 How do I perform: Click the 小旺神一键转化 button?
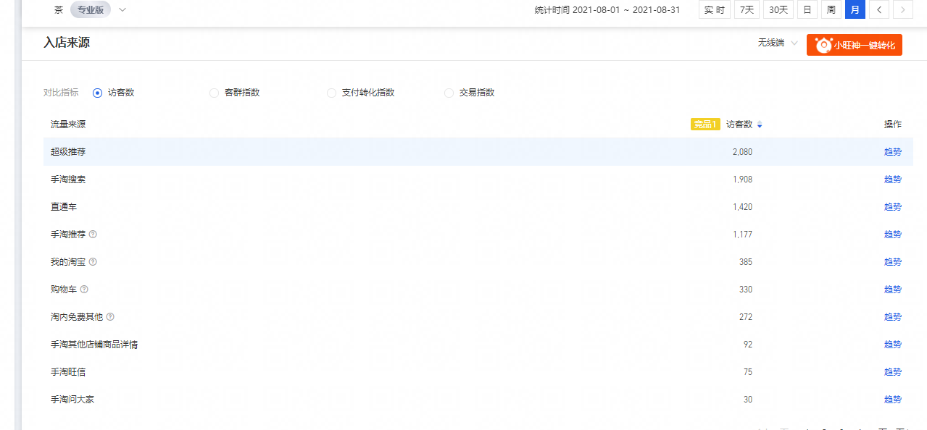coord(863,45)
